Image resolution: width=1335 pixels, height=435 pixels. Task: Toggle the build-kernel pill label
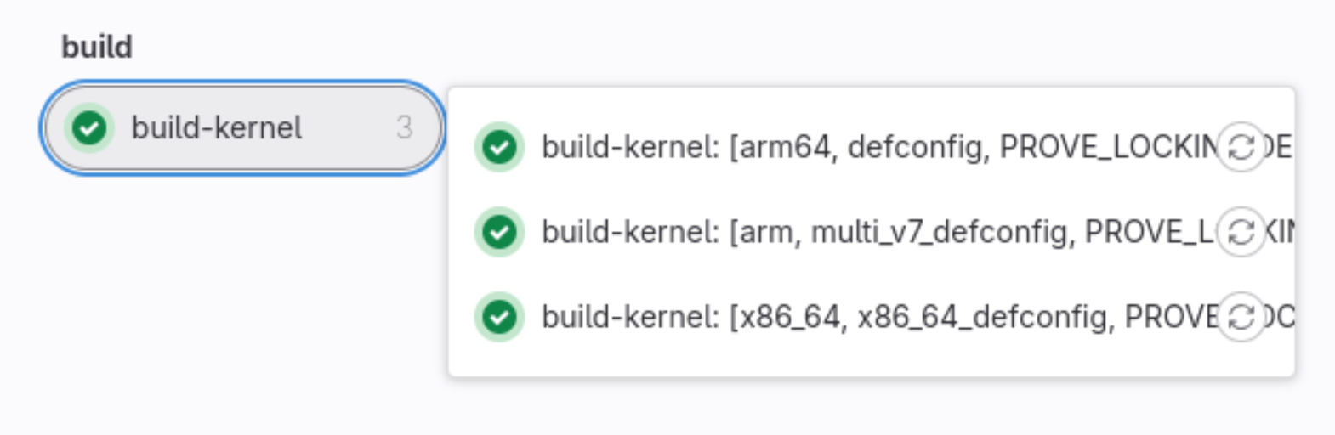tap(216, 128)
